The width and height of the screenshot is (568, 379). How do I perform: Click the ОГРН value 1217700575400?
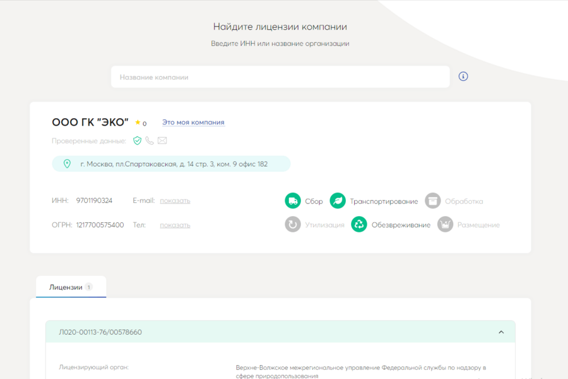(x=100, y=225)
